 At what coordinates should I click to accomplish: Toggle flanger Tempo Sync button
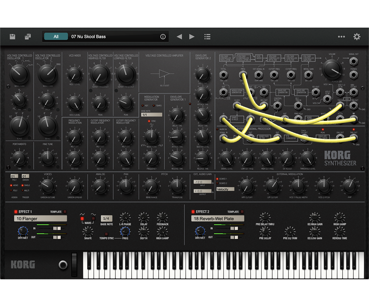tap(106, 234)
